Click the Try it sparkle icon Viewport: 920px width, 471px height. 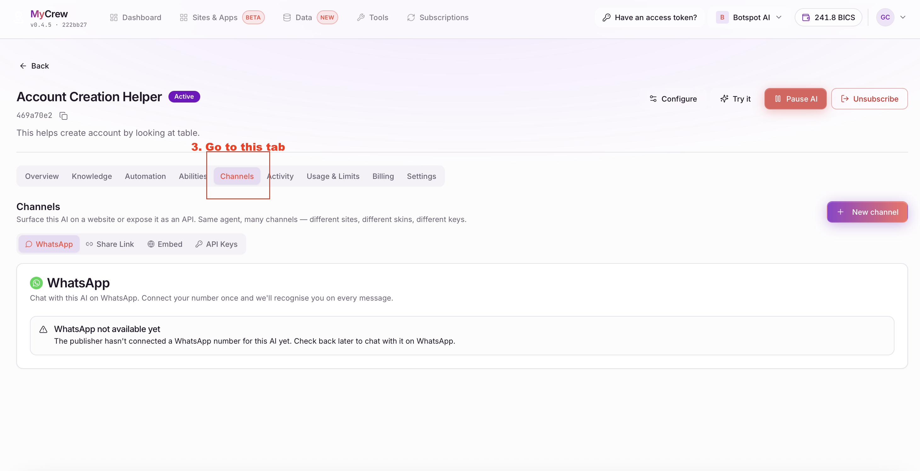pos(724,99)
